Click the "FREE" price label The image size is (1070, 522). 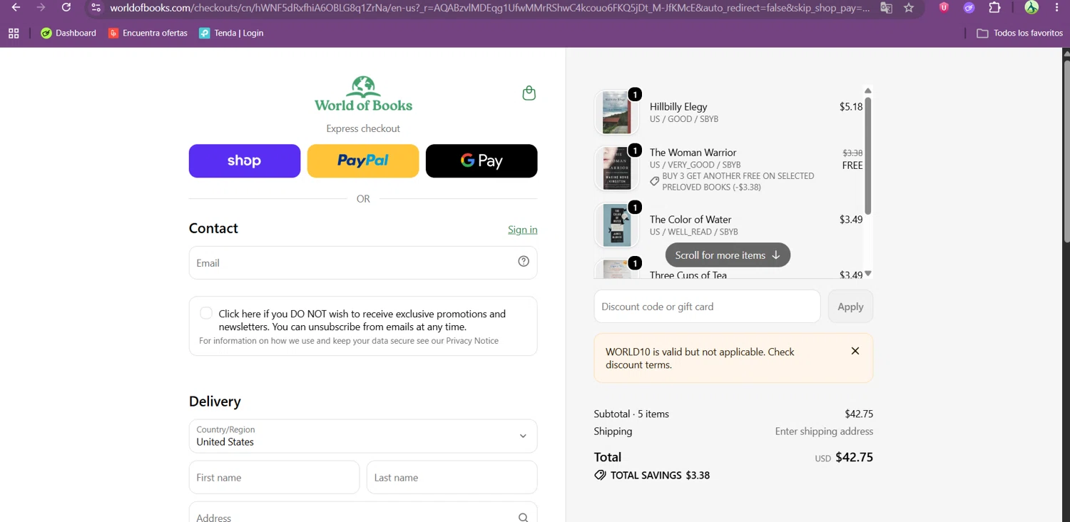coord(852,165)
